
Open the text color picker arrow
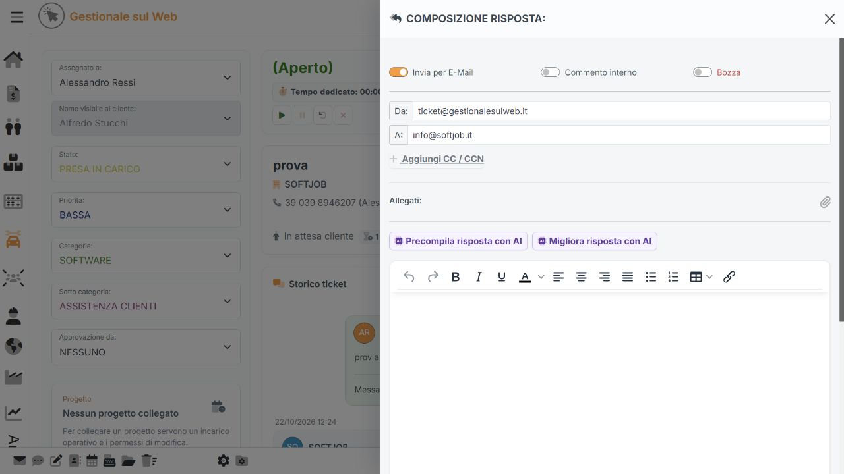(541, 277)
